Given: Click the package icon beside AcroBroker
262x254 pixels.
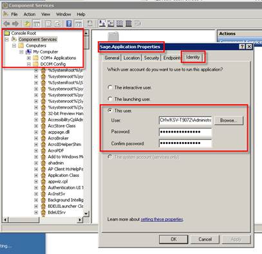Looking at the screenshot, I should click(43, 138).
